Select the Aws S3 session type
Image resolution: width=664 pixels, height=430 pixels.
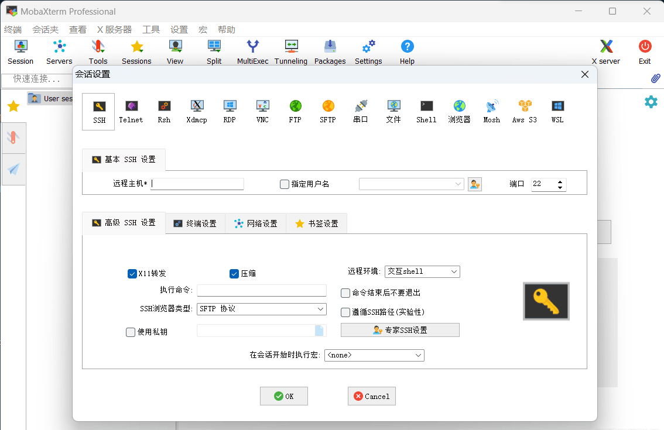[525, 111]
